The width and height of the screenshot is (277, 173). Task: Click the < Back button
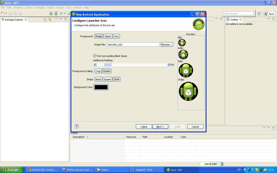point(144,127)
